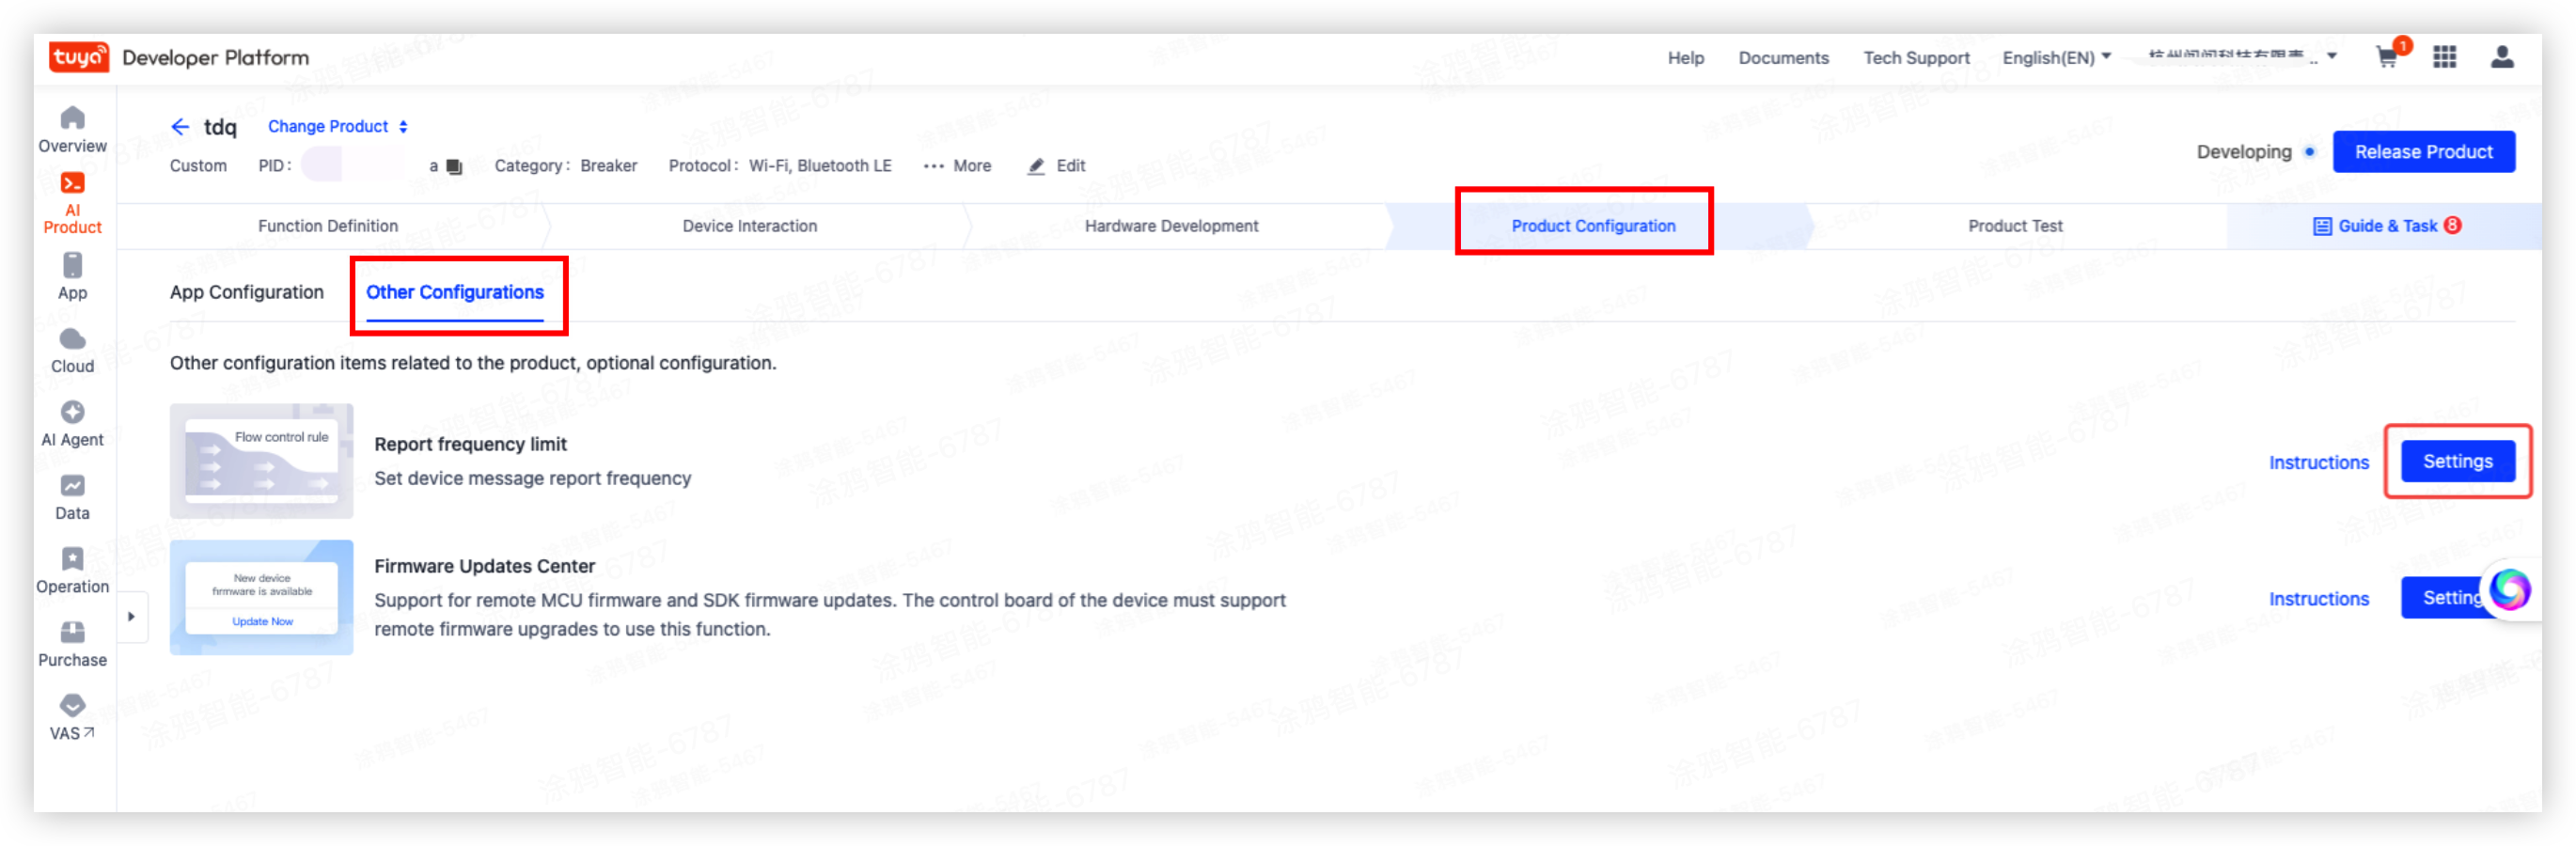Open the Guide & Task panel
The width and height of the screenshot is (2576, 846).
pyautogui.click(x=2386, y=226)
